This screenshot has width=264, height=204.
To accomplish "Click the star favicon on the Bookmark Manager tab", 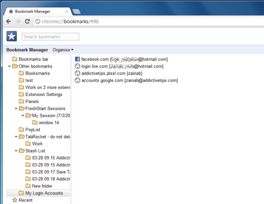I will 11,12.
